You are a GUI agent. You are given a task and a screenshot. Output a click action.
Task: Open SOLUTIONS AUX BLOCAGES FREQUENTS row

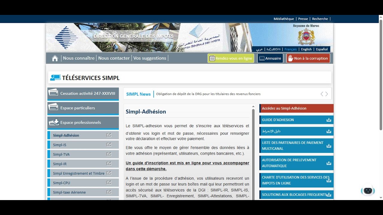click(x=296, y=195)
